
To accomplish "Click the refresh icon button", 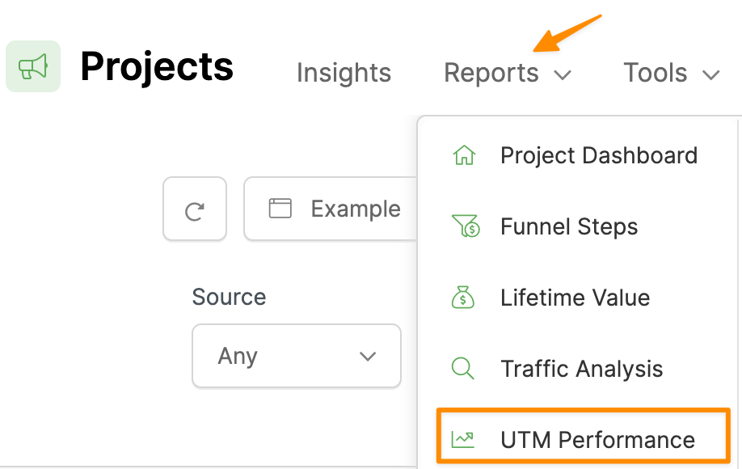I will [x=195, y=210].
